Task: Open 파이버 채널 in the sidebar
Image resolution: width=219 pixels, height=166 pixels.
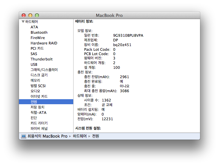Action: (39, 129)
